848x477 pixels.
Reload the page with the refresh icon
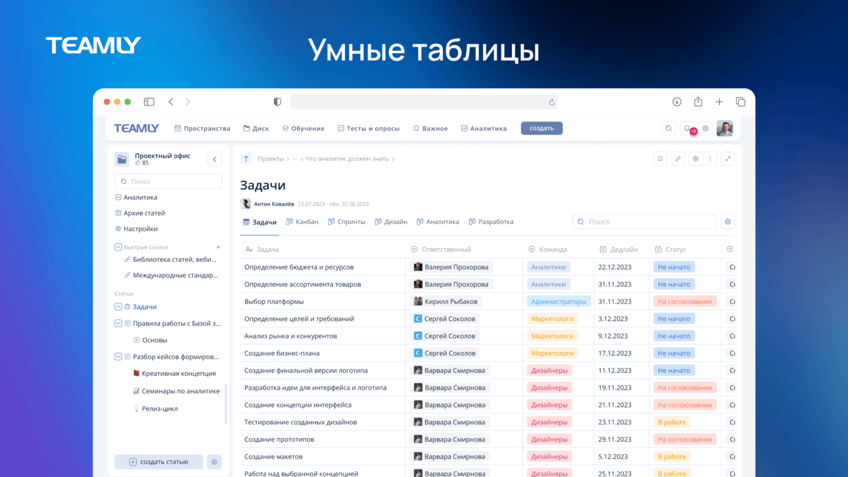coord(552,102)
